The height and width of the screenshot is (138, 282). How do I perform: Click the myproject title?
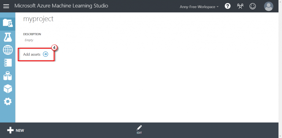(x=38, y=19)
